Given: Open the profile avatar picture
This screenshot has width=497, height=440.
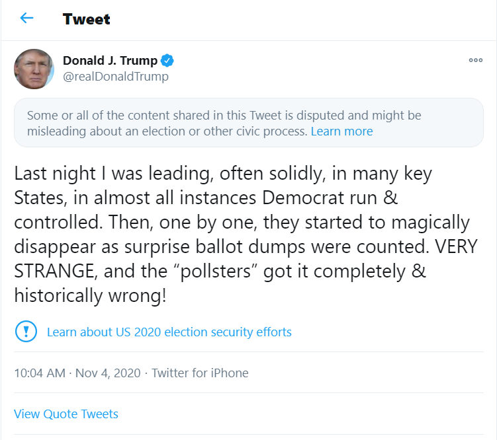Looking at the screenshot, I should (34, 69).
